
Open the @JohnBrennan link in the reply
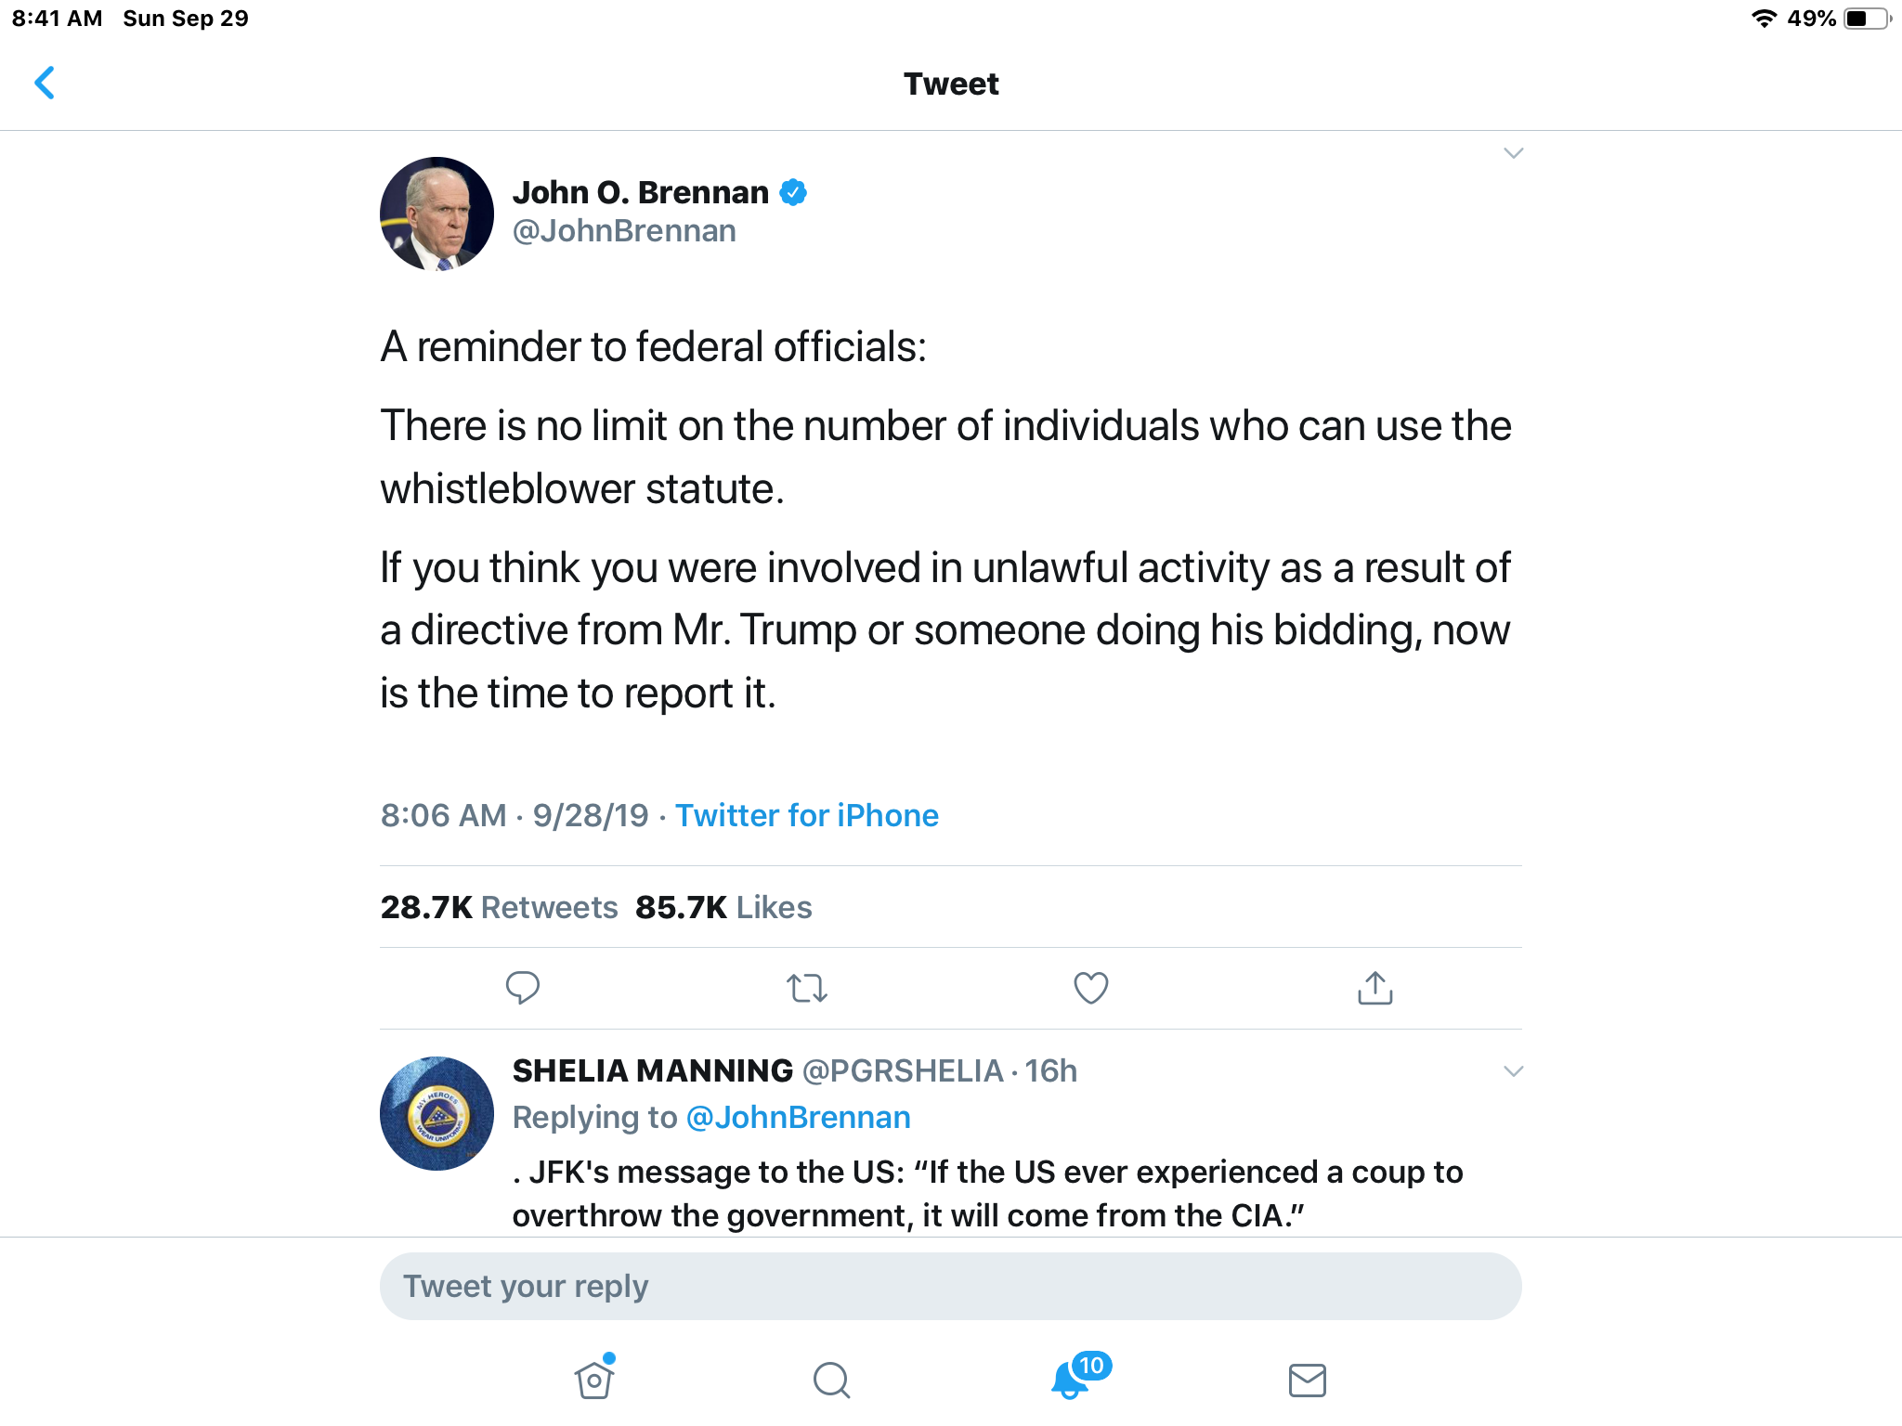[798, 1117]
